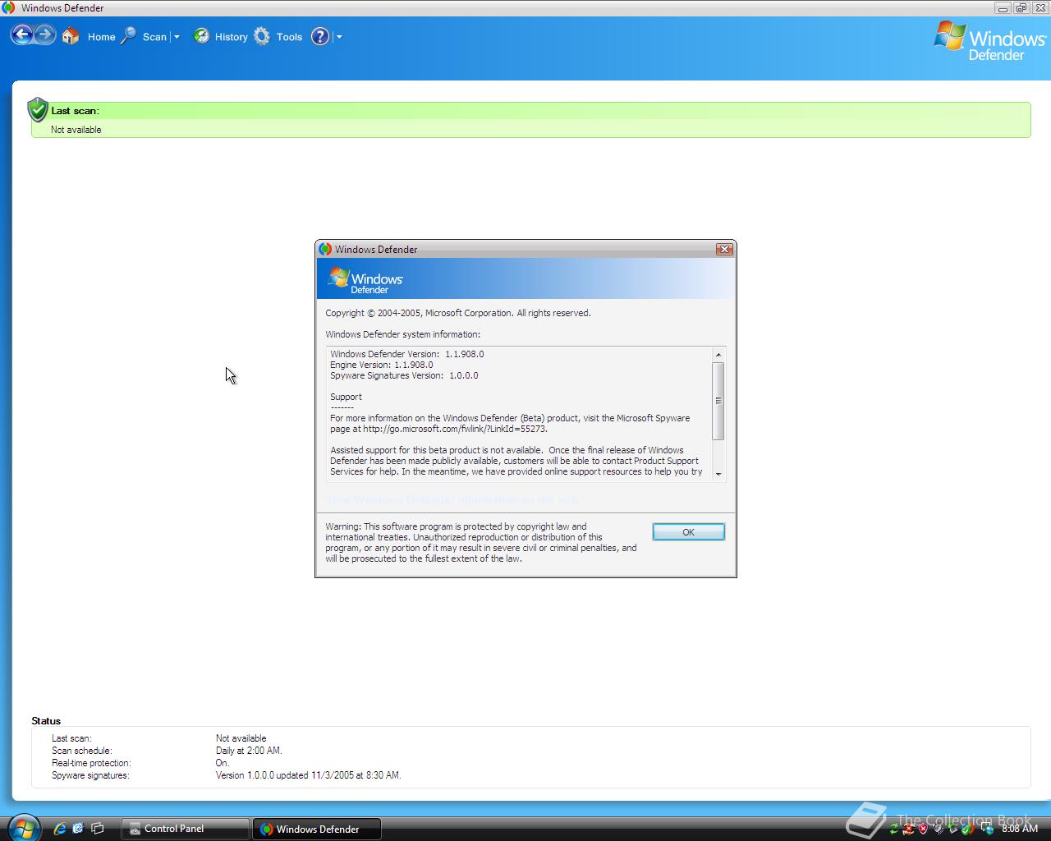Click the green sync arrows tray icon
Screen dimensions: 1051x841
[x=894, y=829]
